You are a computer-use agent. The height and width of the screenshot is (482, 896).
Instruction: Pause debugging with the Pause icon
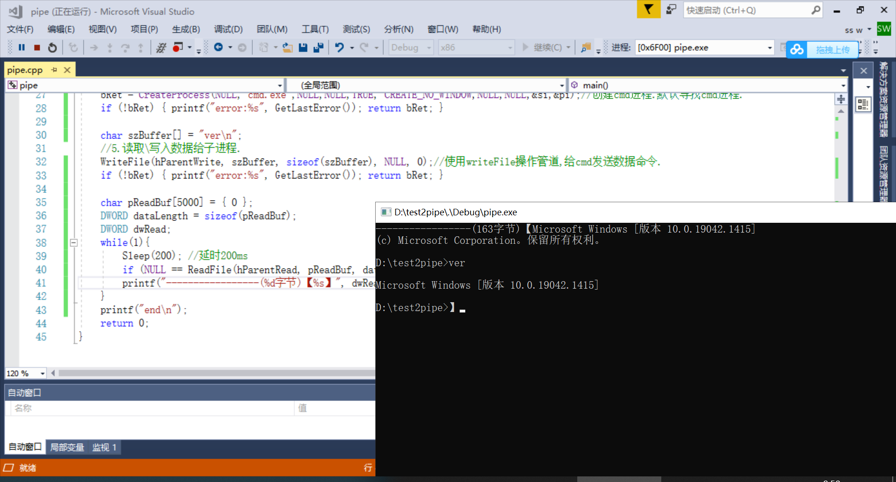[21, 47]
